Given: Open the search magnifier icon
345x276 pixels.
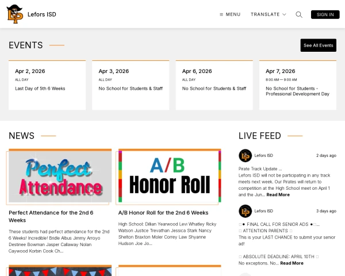Looking at the screenshot, I should coord(299,14).
